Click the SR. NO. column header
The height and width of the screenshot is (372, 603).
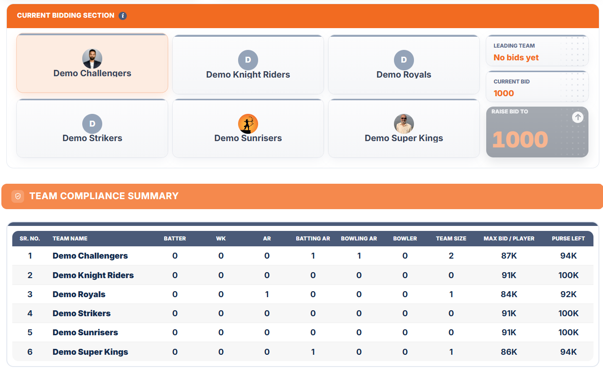[30, 239]
